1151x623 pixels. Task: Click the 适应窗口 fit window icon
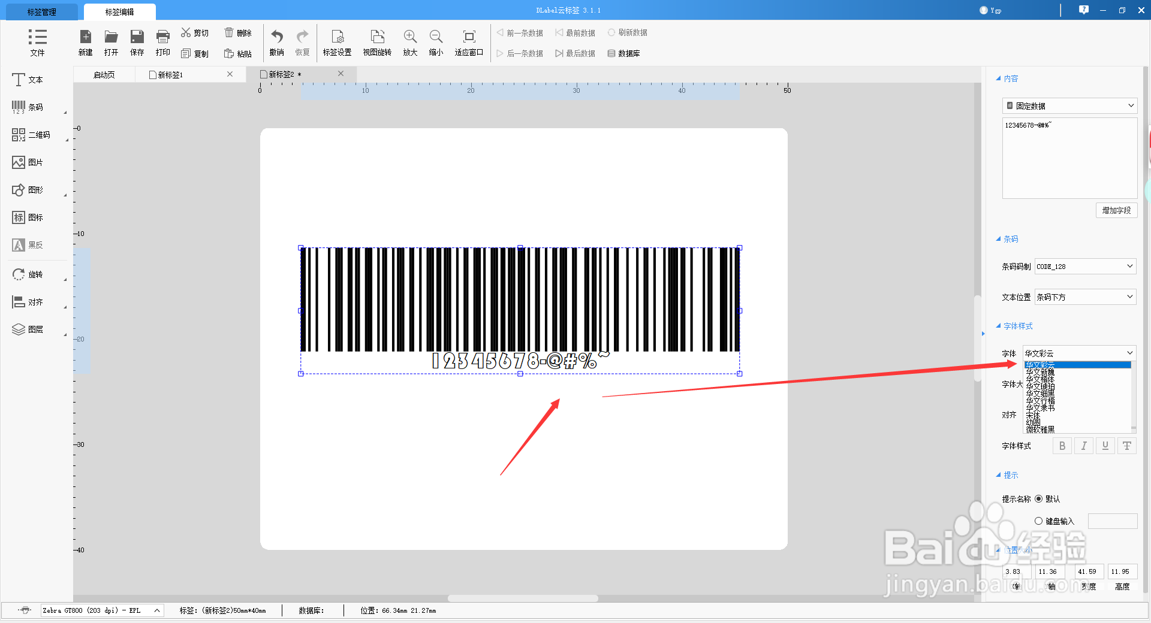[x=469, y=43]
